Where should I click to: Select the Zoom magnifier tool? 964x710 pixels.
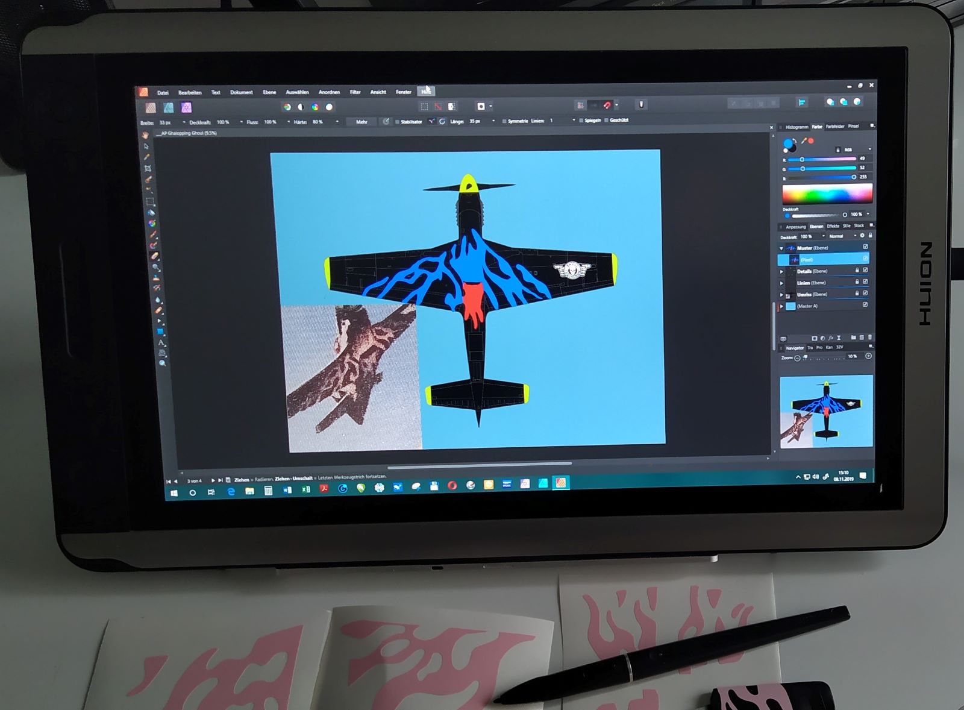tap(163, 363)
